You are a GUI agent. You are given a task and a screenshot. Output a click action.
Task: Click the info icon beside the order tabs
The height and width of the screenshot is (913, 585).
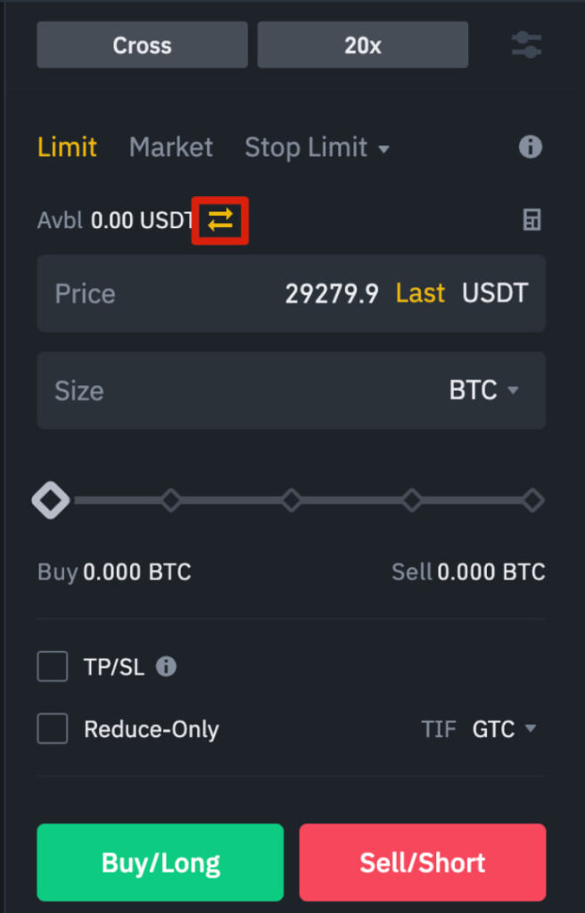click(529, 147)
